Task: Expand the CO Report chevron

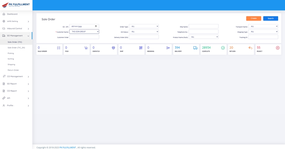Action: [28, 91]
